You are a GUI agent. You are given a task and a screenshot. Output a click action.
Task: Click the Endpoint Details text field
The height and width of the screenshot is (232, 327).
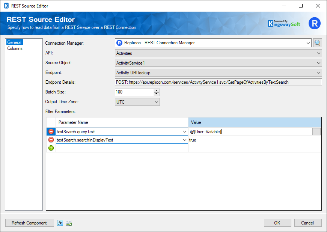coord(219,82)
